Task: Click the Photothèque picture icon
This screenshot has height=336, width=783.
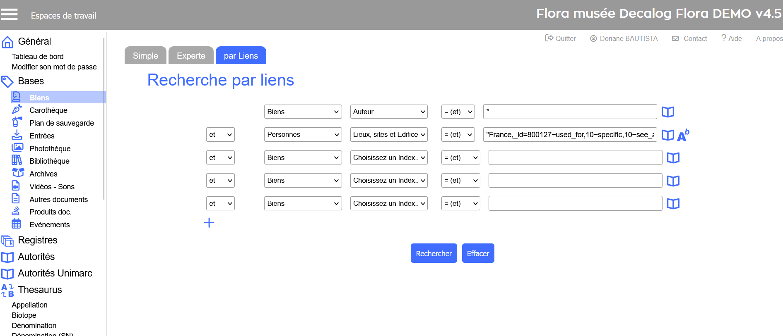Action: click(17, 148)
